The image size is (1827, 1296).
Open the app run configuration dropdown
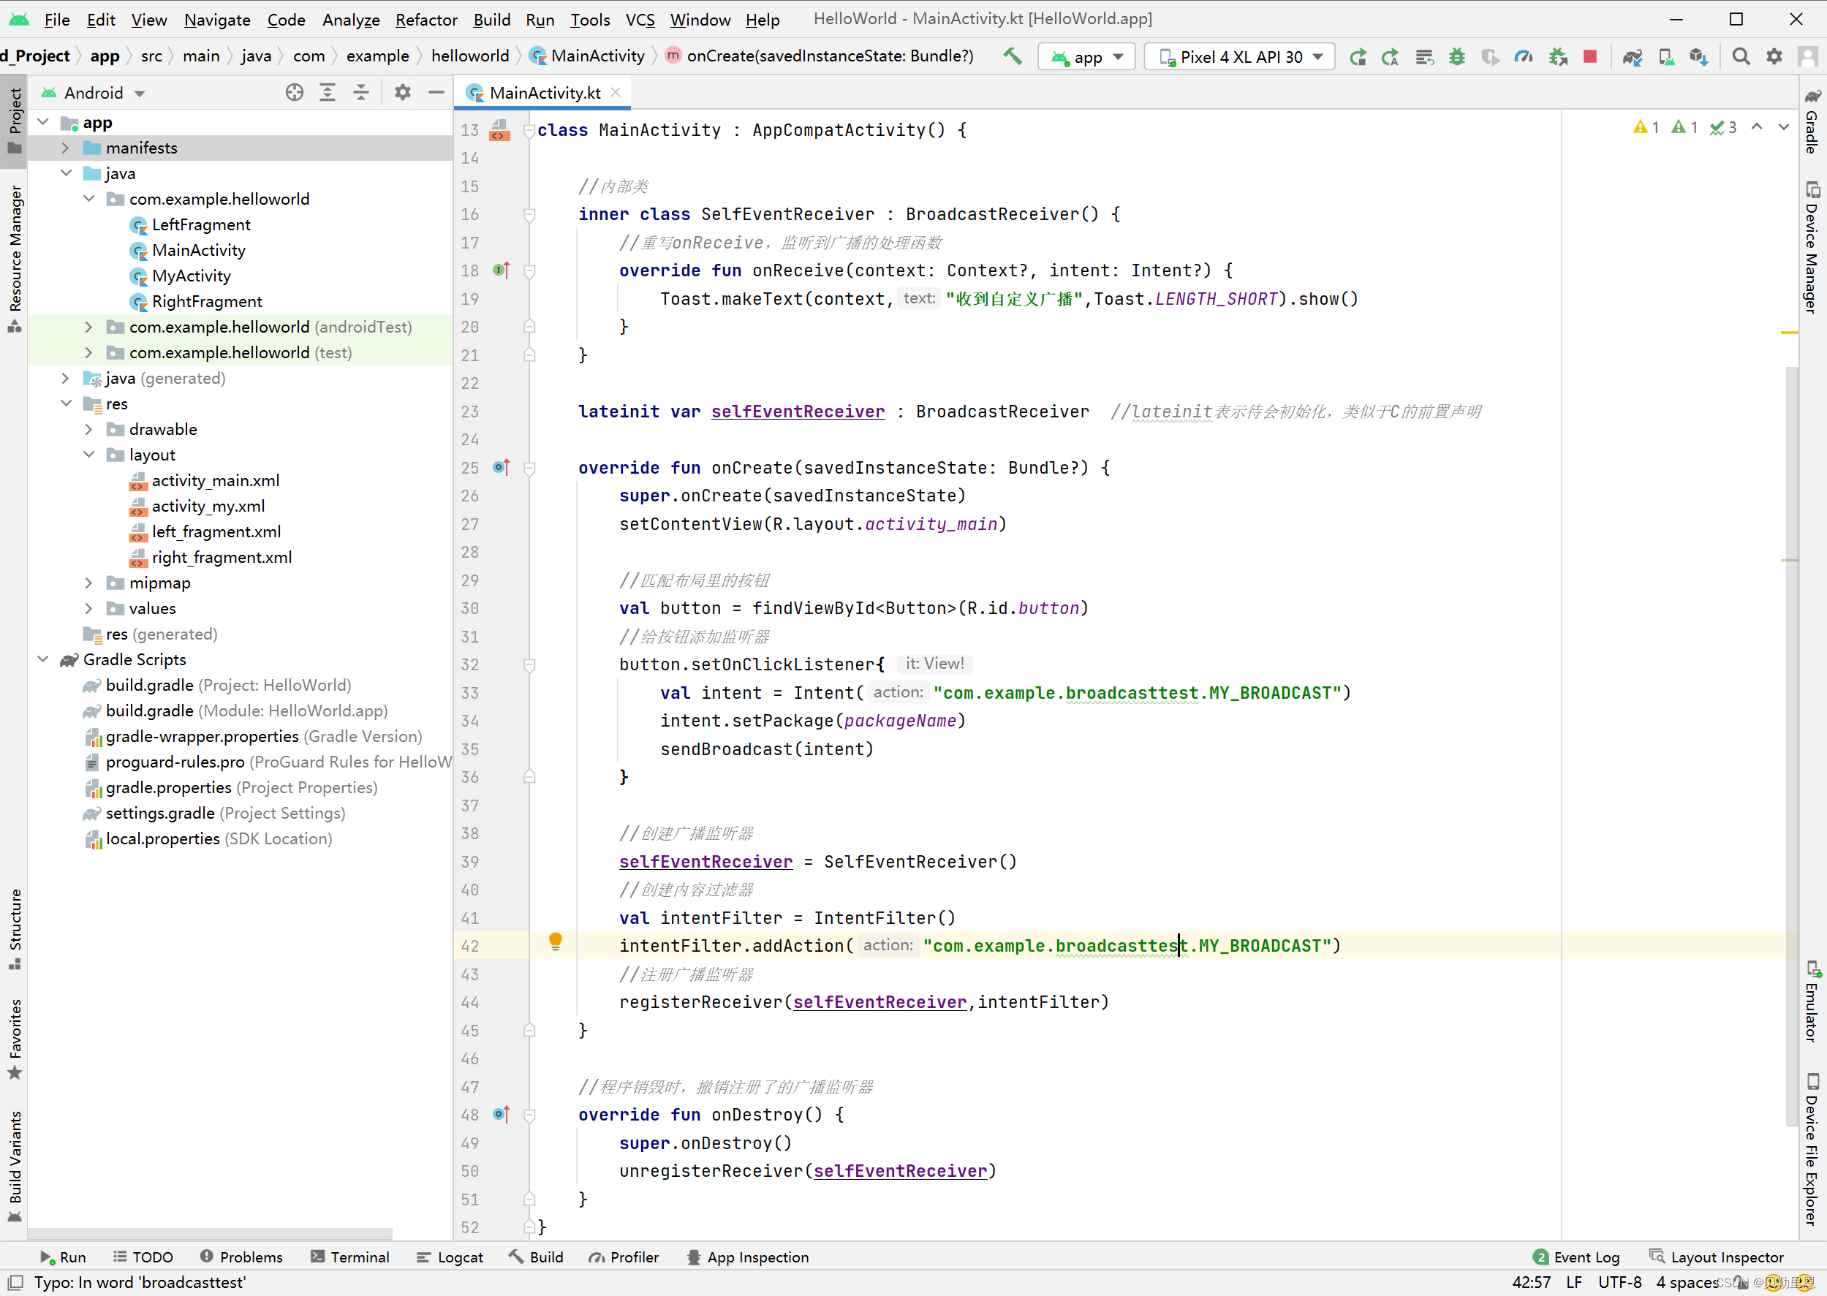coord(1087,57)
